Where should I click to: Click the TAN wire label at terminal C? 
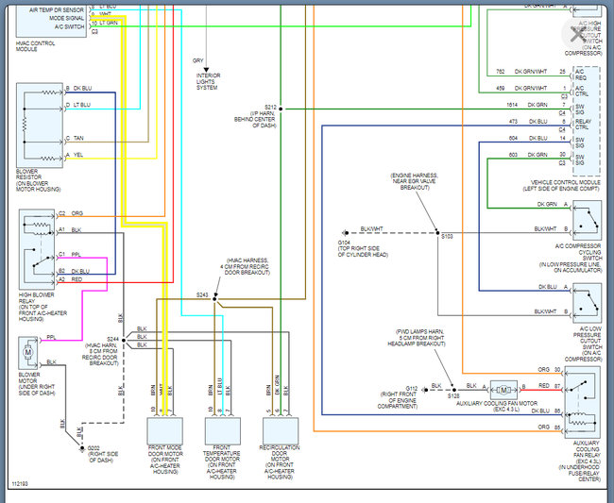[x=78, y=138]
